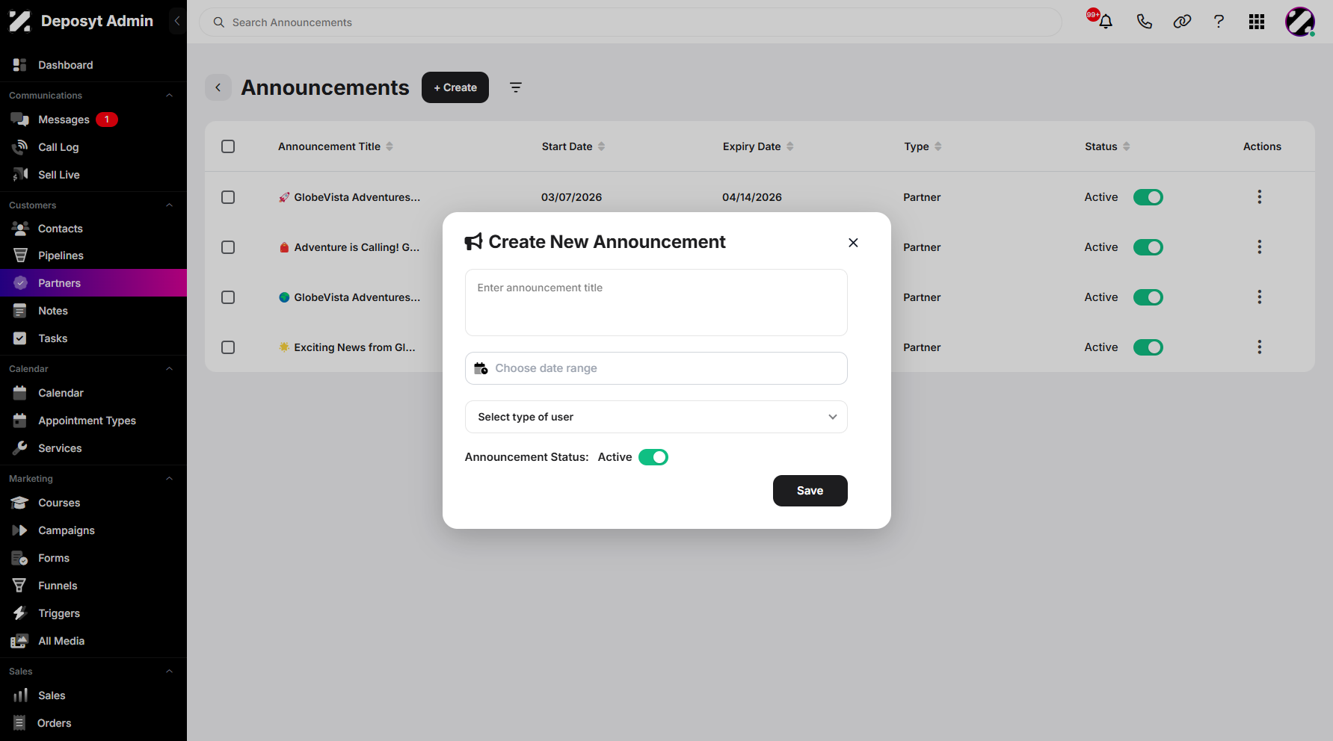This screenshot has width=1333, height=741.
Task: Tick the select-all checkbox in table header
Action: (228, 146)
